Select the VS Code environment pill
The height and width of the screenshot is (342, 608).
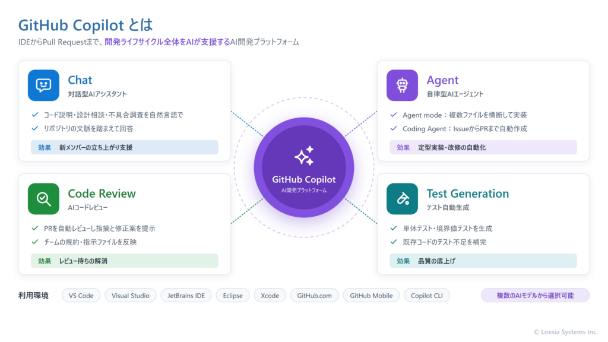point(81,296)
